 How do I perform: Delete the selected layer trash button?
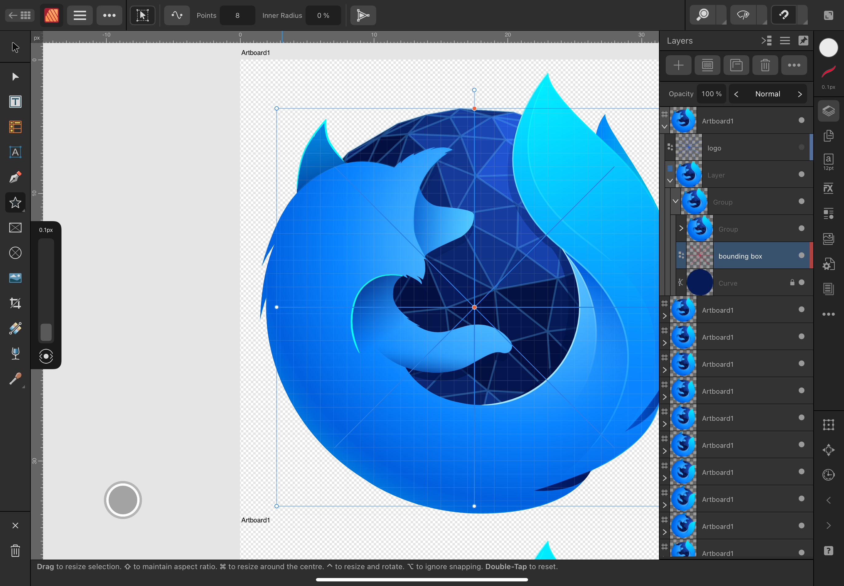tap(765, 65)
